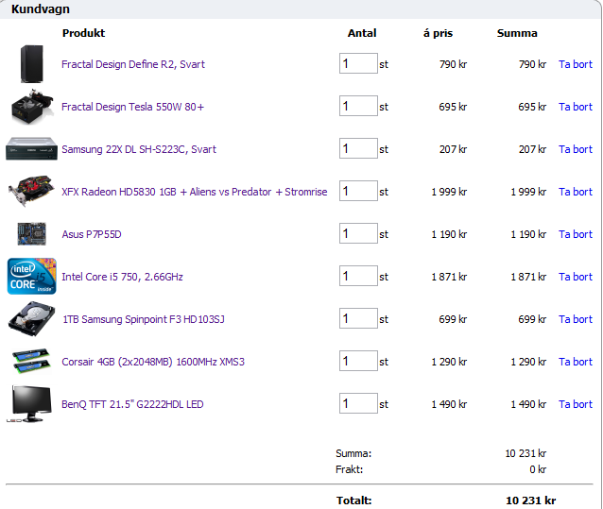
Task: Open the Corsair 4GB 1600MHz XMS3 link
Action: click(x=153, y=362)
